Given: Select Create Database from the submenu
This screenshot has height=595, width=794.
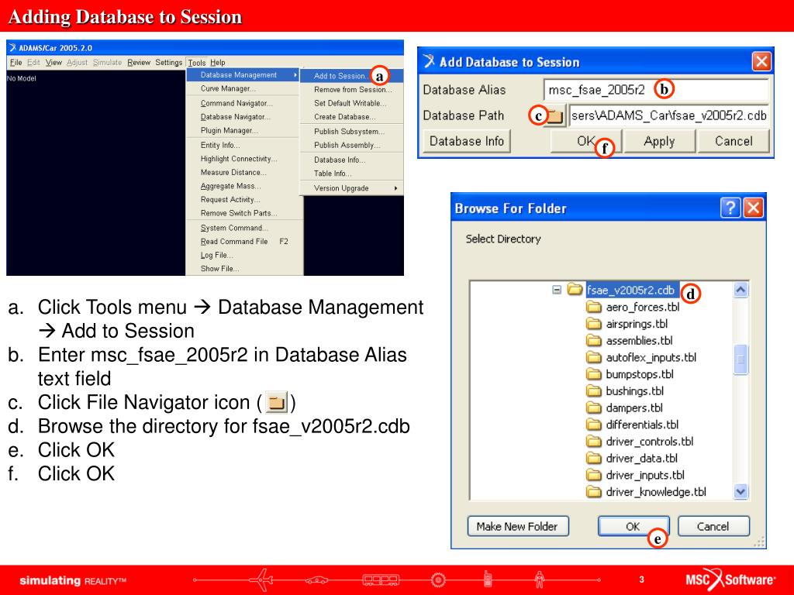Looking at the screenshot, I should click(x=352, y=117).
